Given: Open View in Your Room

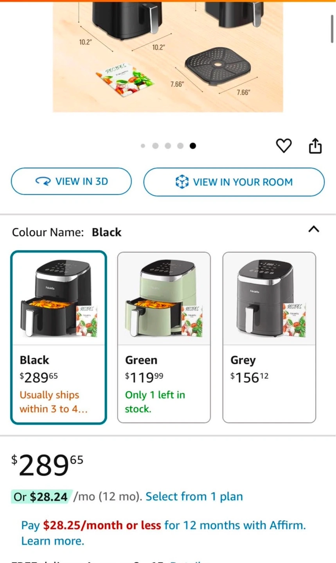Looking at the screenshot, I should (x=234, y=182).
